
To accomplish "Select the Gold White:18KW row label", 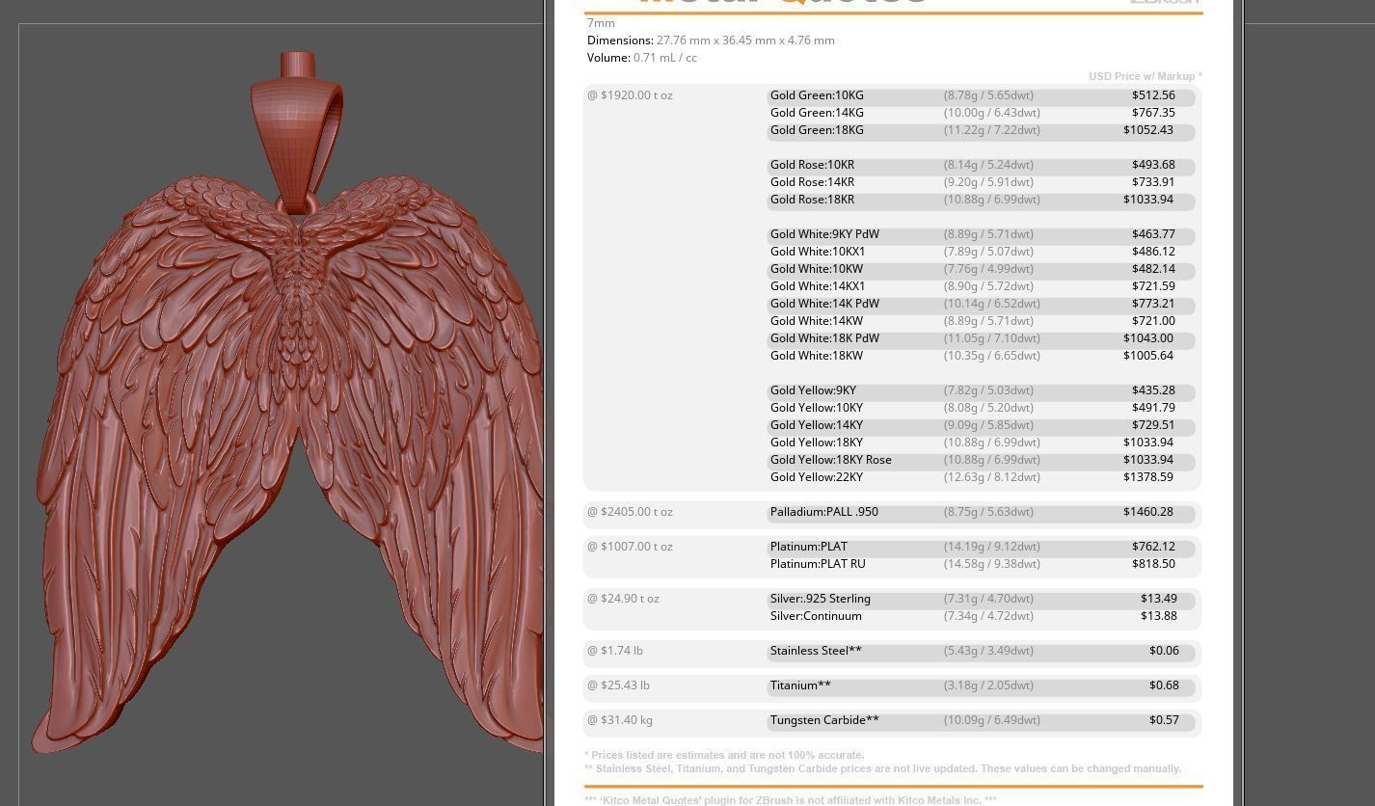I will 817,356.
